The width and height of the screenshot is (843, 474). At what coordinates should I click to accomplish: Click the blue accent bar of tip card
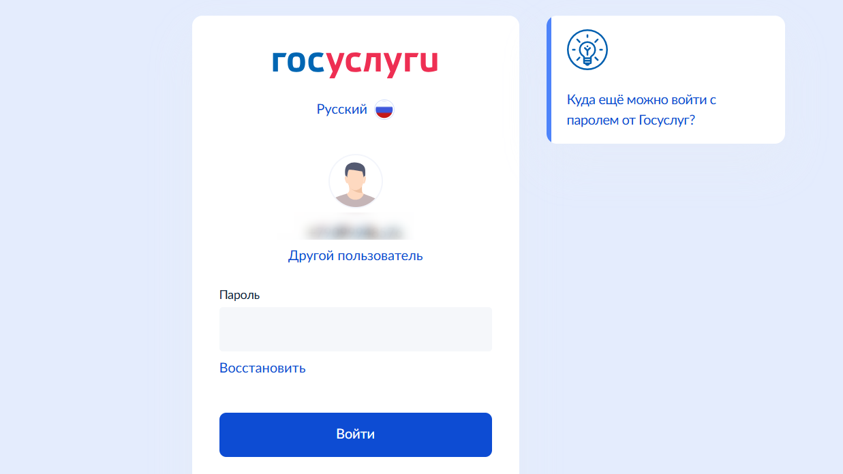click(549, 80)
